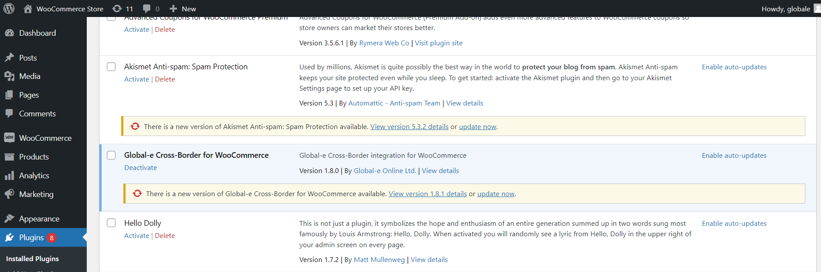The image size is (821, 272).
Task: Open the WordPress logo menu
Action: (x=9, y=9)
